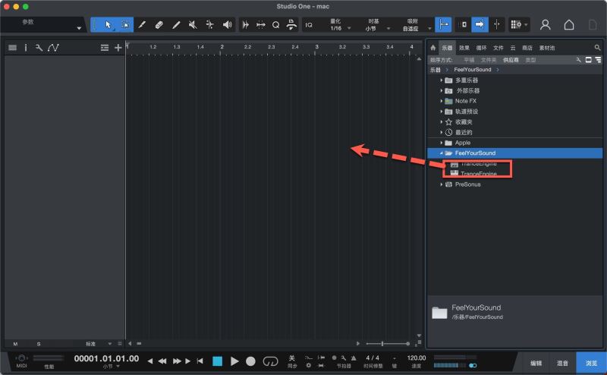Select the Mute tool in the toolbar
This screenshot has width=607, height=375.
[x=193, y=25]
